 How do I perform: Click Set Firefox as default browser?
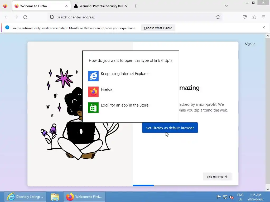point(170,128)
